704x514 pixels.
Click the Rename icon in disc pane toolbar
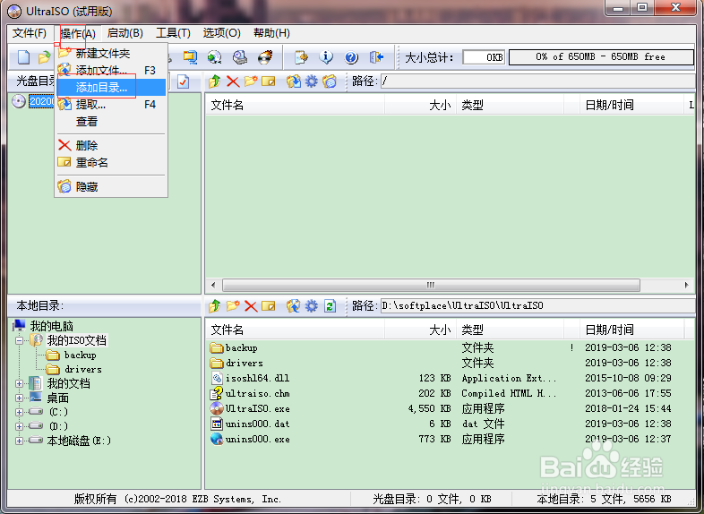tap(269, 81)
